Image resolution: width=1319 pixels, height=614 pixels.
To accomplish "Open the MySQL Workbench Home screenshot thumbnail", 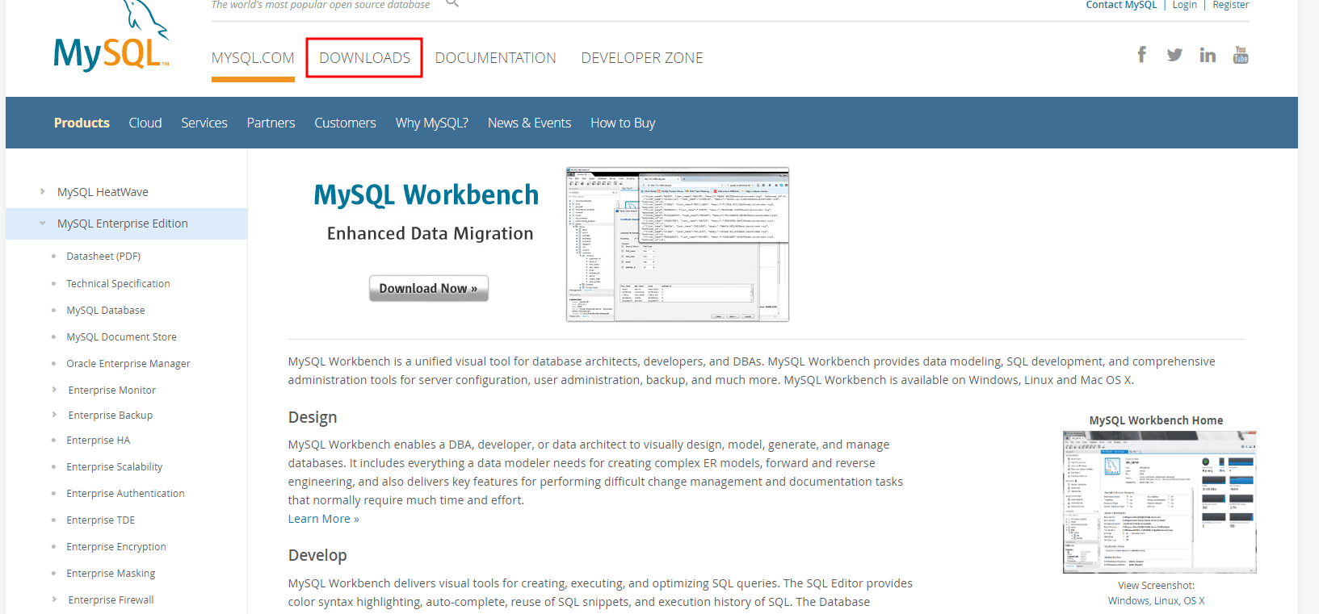I will (x=1160, y=502).
